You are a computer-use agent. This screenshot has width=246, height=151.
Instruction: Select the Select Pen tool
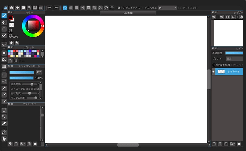[x=4, y=95]
